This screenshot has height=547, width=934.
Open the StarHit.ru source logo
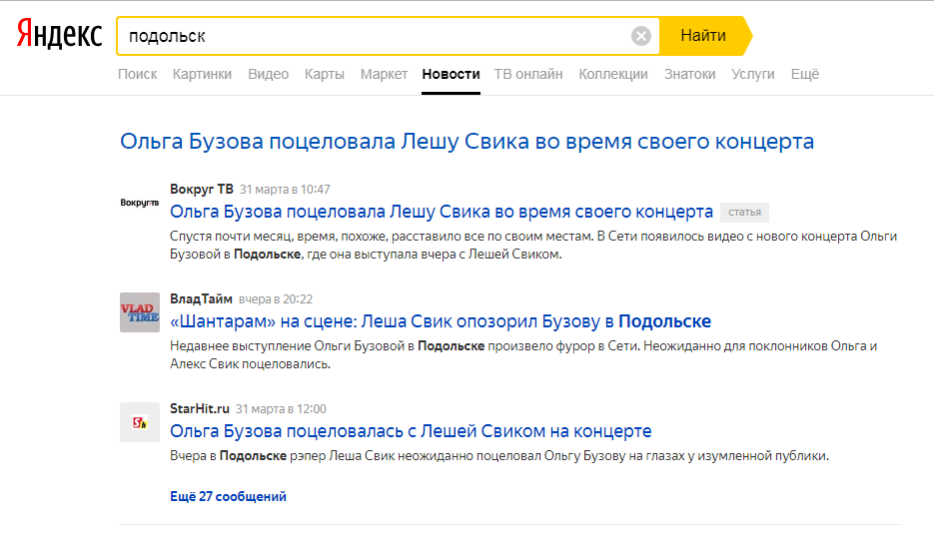[x=139, y=422]
